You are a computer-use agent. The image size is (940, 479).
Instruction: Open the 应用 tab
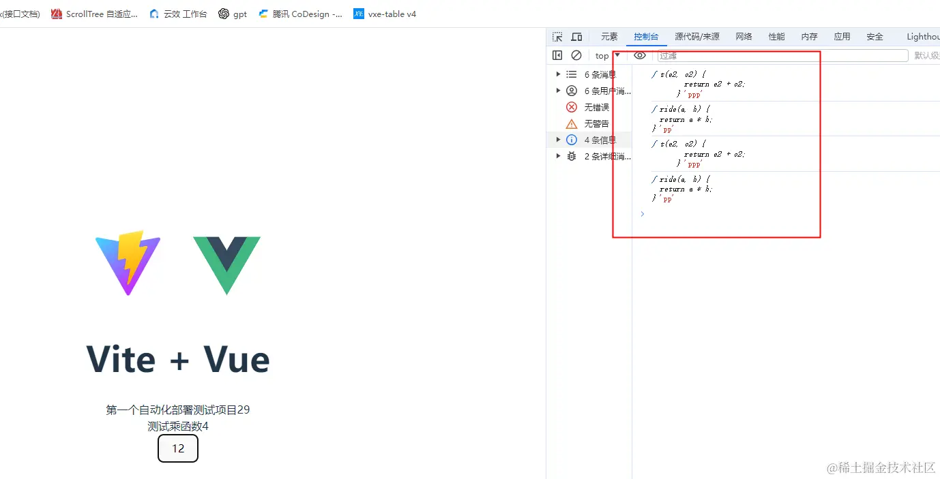(842, 37)
